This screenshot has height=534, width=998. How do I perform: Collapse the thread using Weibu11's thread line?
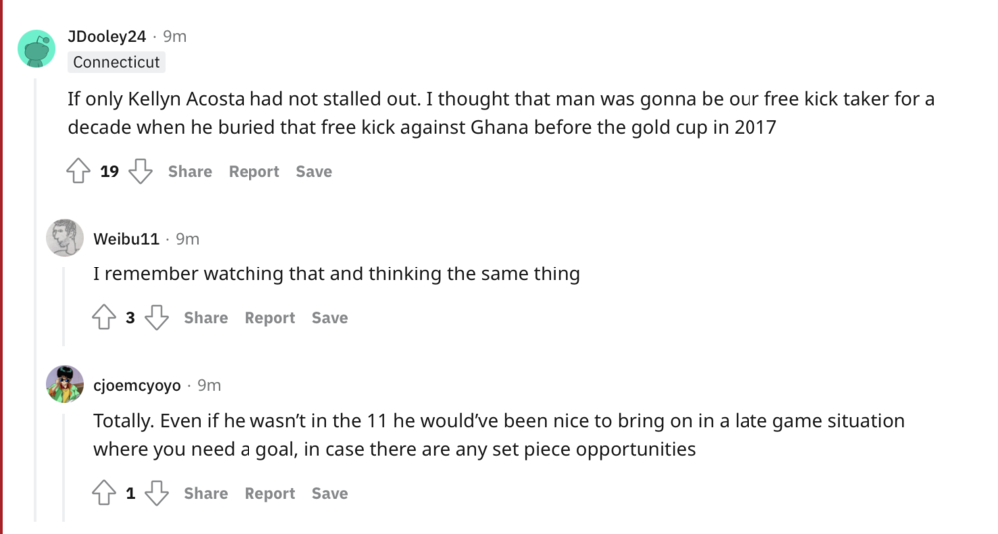[x=65, y=299]
